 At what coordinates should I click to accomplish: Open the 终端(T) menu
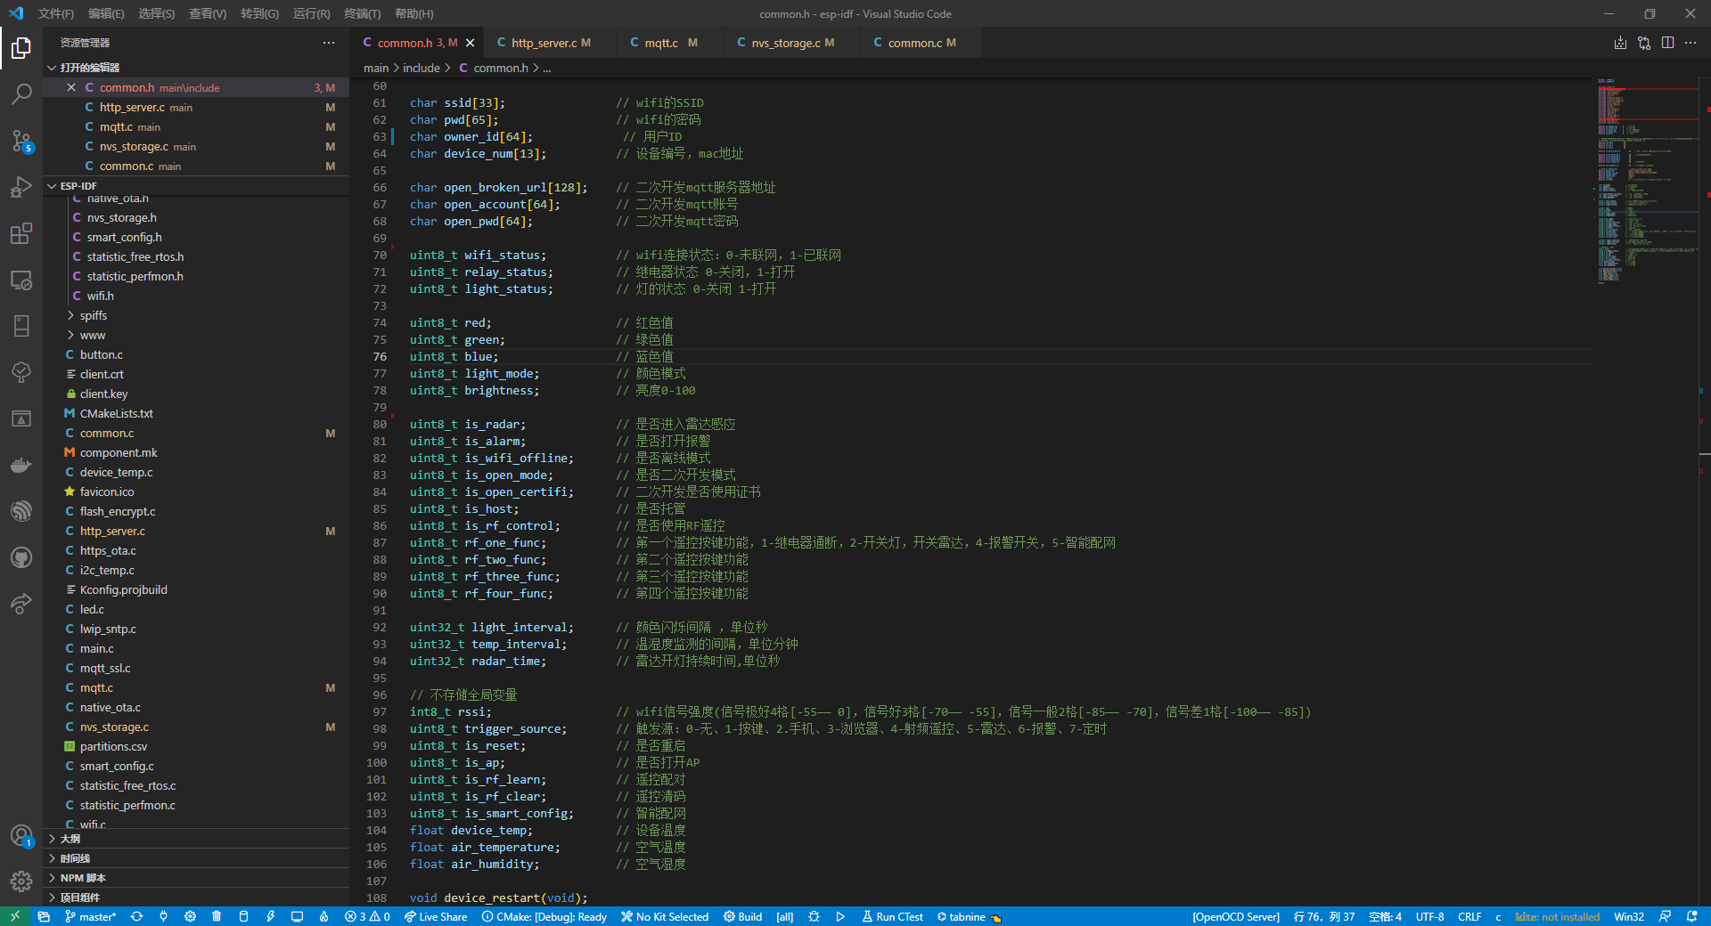coord(362,13)
